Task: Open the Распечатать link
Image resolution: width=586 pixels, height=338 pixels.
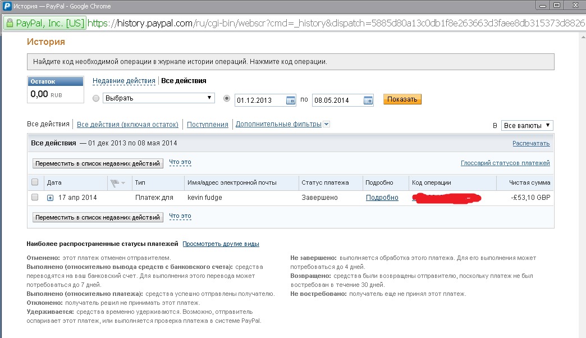Action: [x=531, y=143]
